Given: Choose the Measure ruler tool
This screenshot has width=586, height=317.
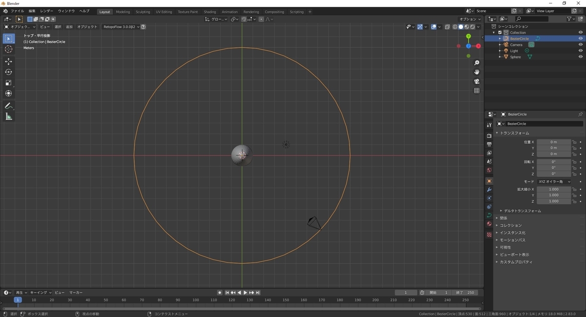Looking at the screenshot, I should pyautogui.click(x=8, y=117).
